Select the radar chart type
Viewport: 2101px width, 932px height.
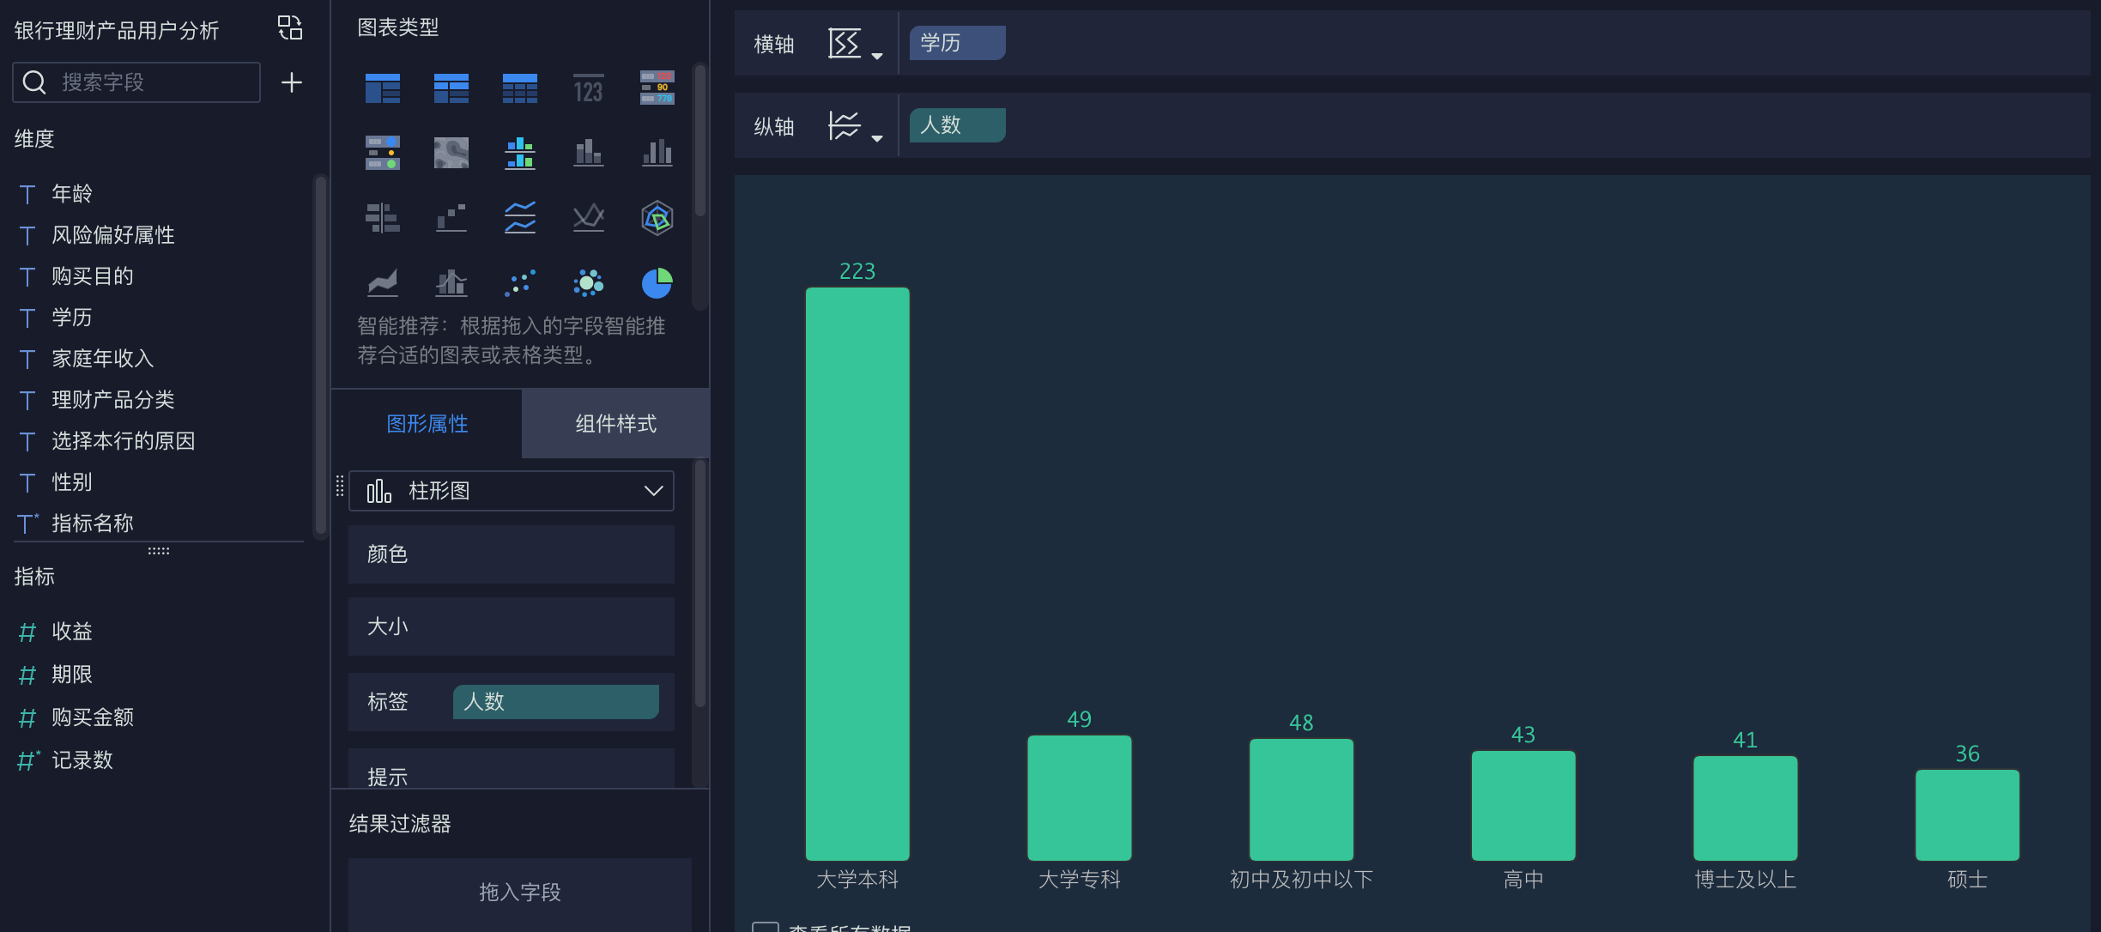657,218
